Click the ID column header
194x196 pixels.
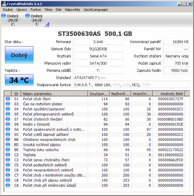(x=16, y=94)
